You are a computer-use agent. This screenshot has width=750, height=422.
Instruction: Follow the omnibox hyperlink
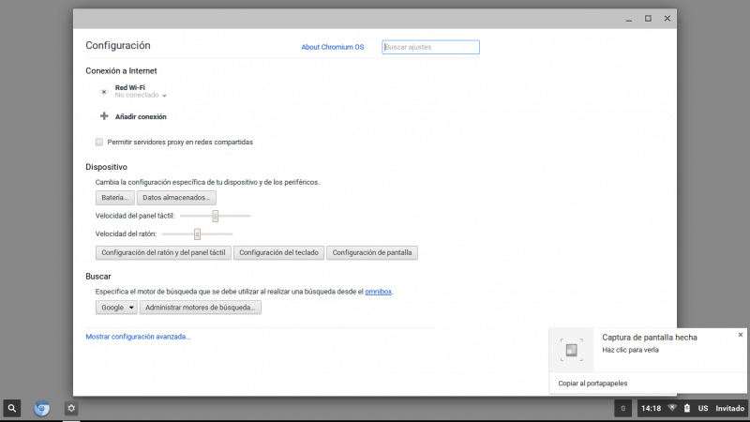pos(378,292)
